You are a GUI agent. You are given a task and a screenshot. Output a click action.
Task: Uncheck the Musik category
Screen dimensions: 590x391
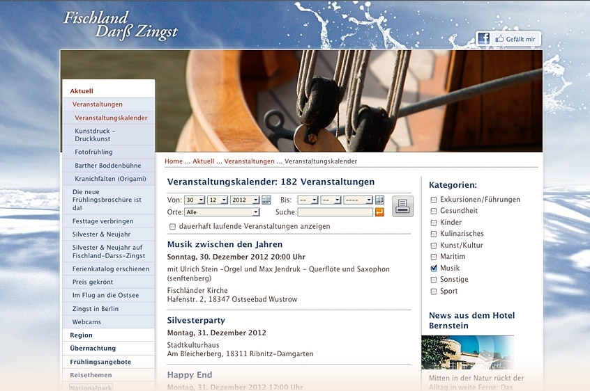[x=434, y=269]
